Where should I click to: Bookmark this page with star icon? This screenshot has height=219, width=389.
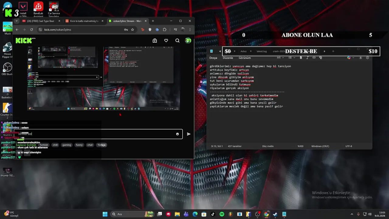(133, 30)
